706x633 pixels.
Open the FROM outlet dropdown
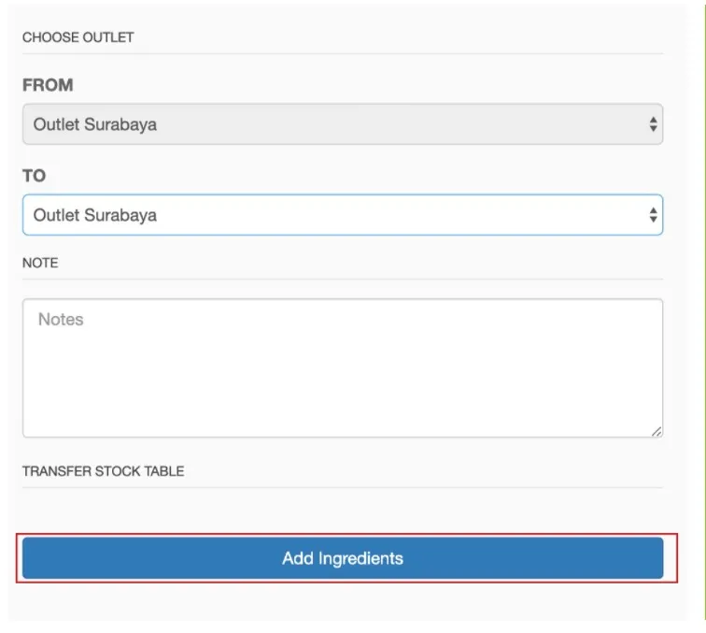coord(343,124)
